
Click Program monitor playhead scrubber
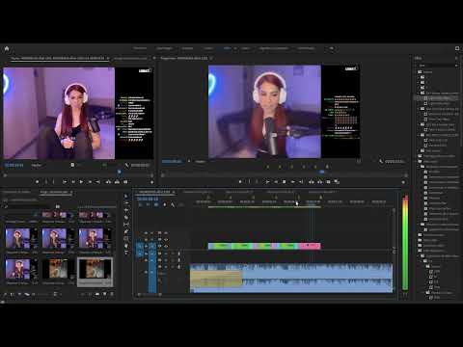[x=322, y=173]
